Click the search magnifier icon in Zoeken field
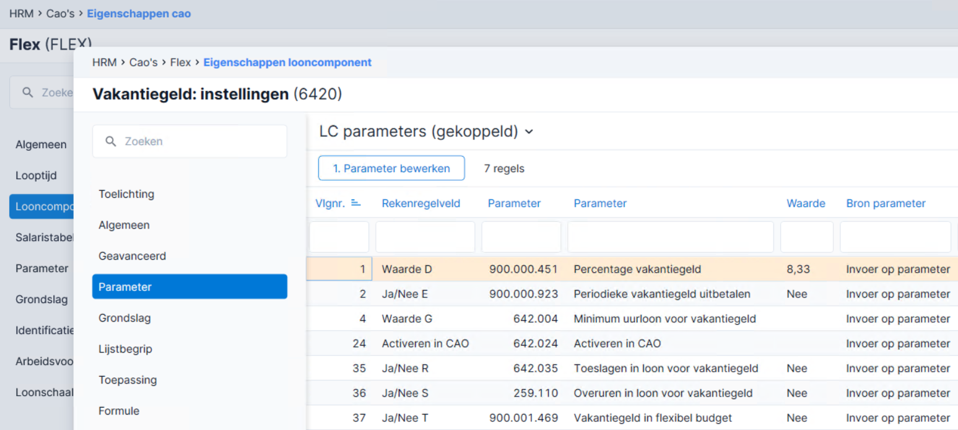The image size is (958, 430). point(111,141)
